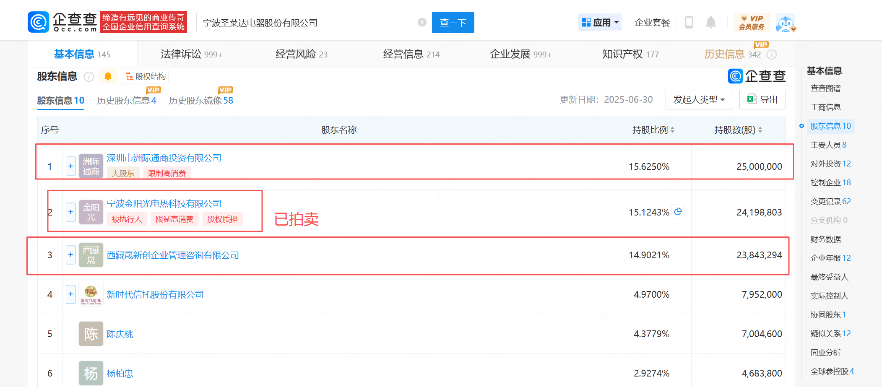Expand row for 西藏晟新创企业管理咨询有限公司

[70, 255]
